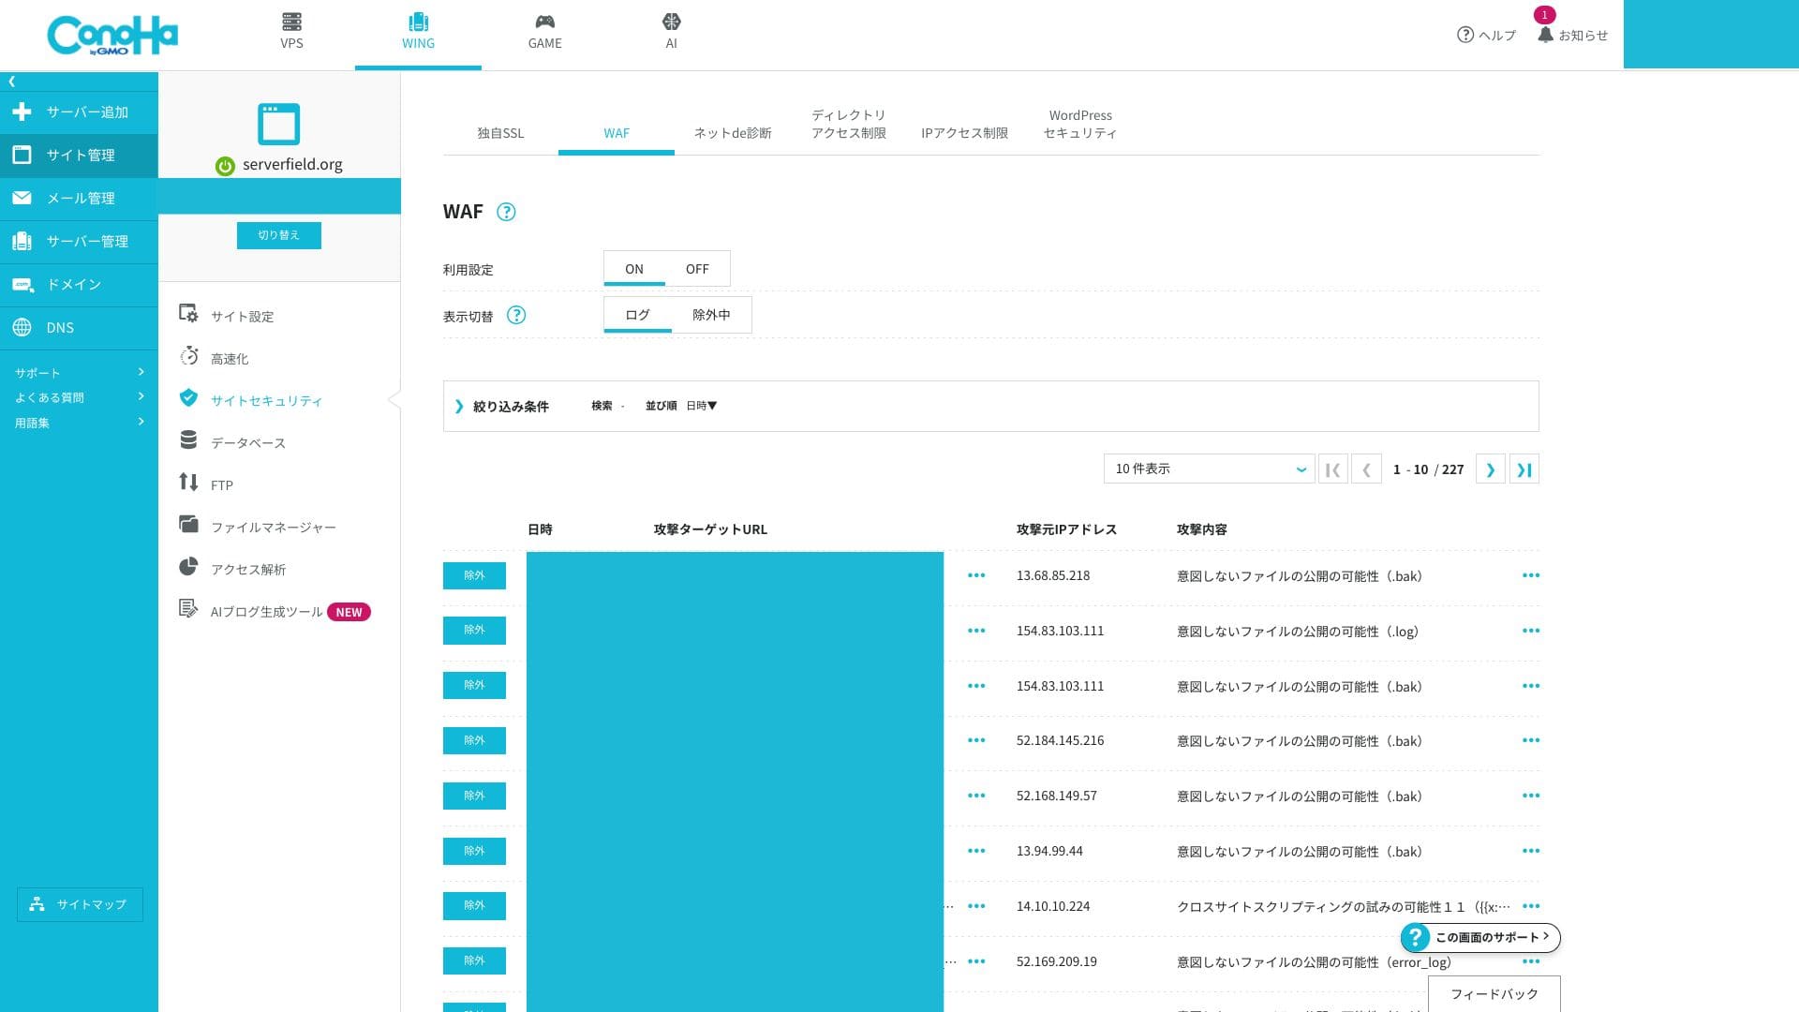Open the Access Analysis pie chart icon

pos(188,567)
